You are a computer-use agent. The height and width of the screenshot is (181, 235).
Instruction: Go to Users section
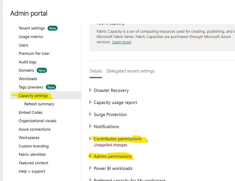(x=23, y=45)
